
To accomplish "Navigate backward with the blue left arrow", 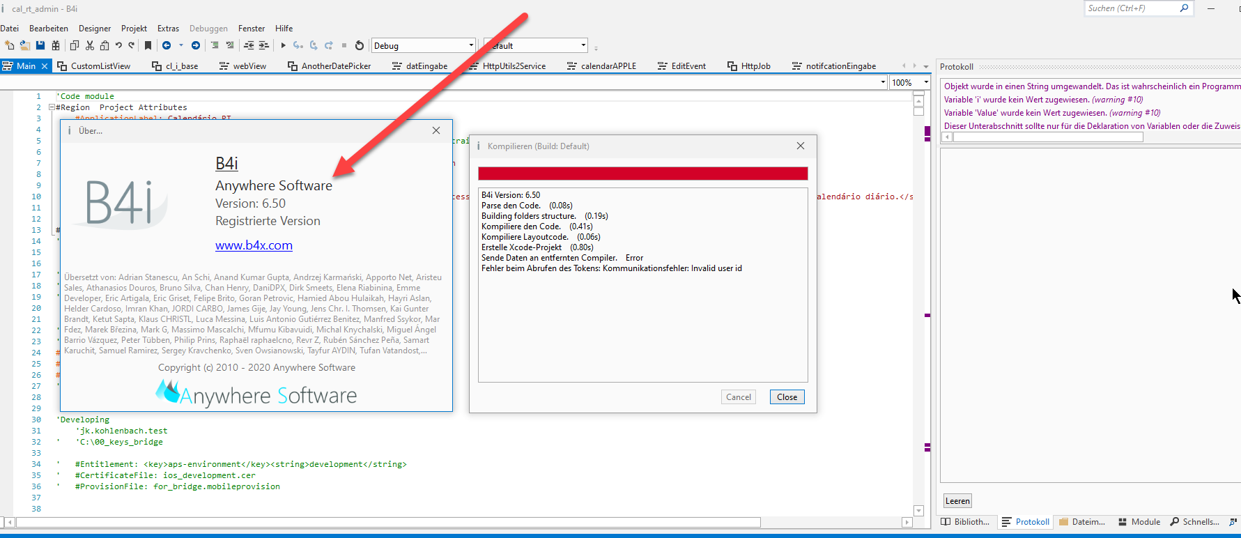I will tap(167, 45).
